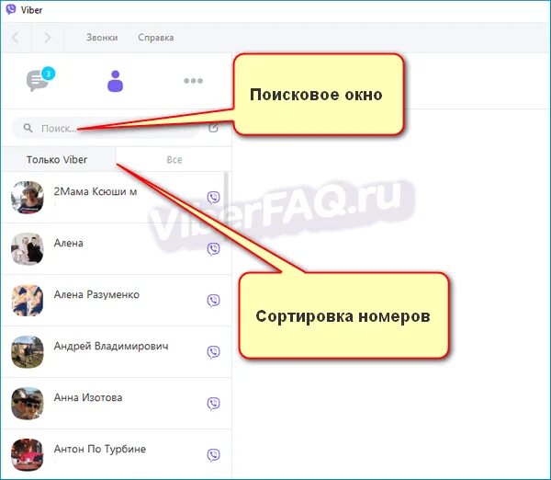Select contact name Андрей Владимирович
Screen dimensions: 551x480
[111, 346]
